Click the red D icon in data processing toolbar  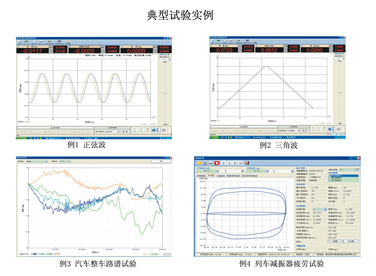tap(217, 163)
